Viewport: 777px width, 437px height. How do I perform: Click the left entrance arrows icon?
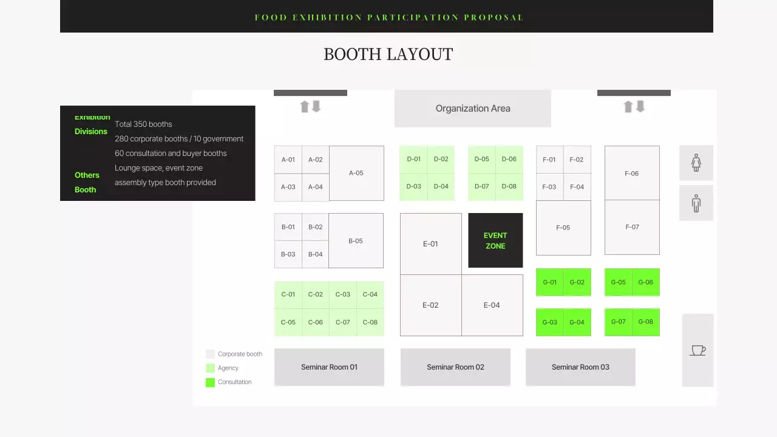tap(310, 107)
